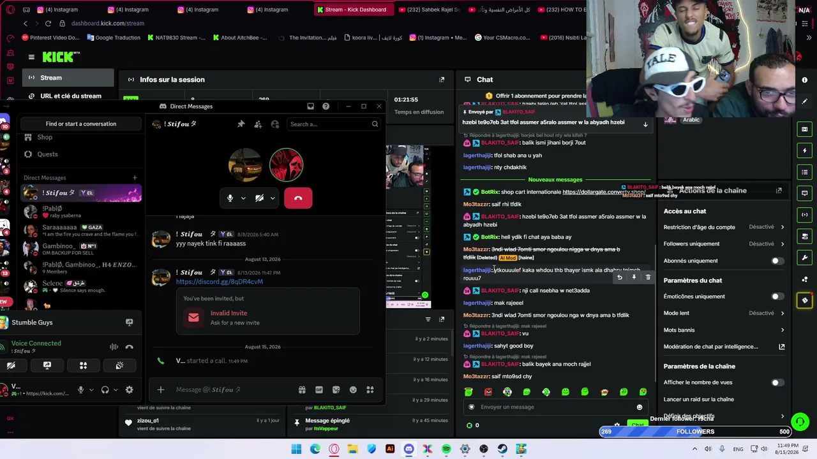Open Modération de chat par intelligence
The height and width of the screenshot is (459, 817).
point(724,347)
